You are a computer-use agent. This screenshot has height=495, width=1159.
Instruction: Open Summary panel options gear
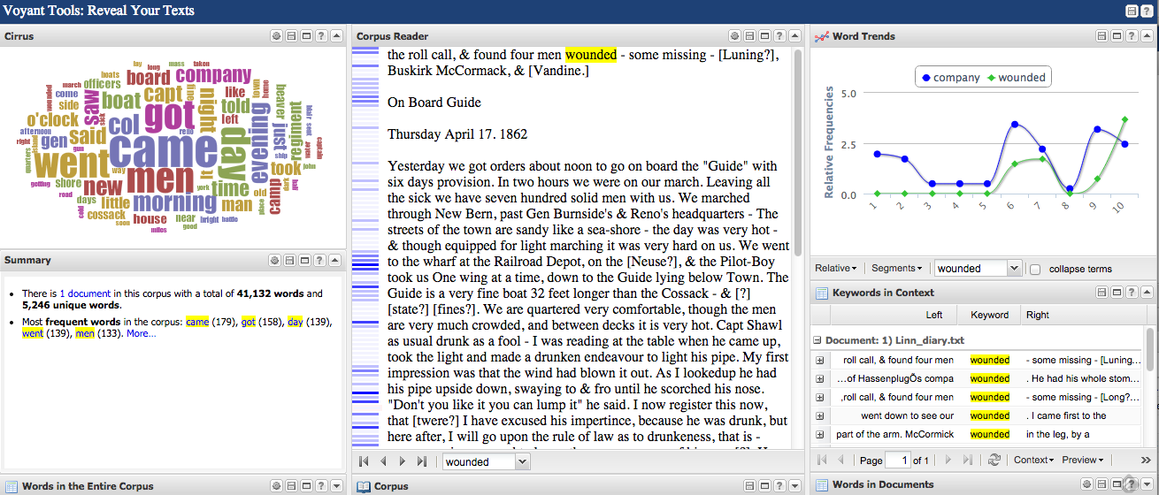coord(276,261)
